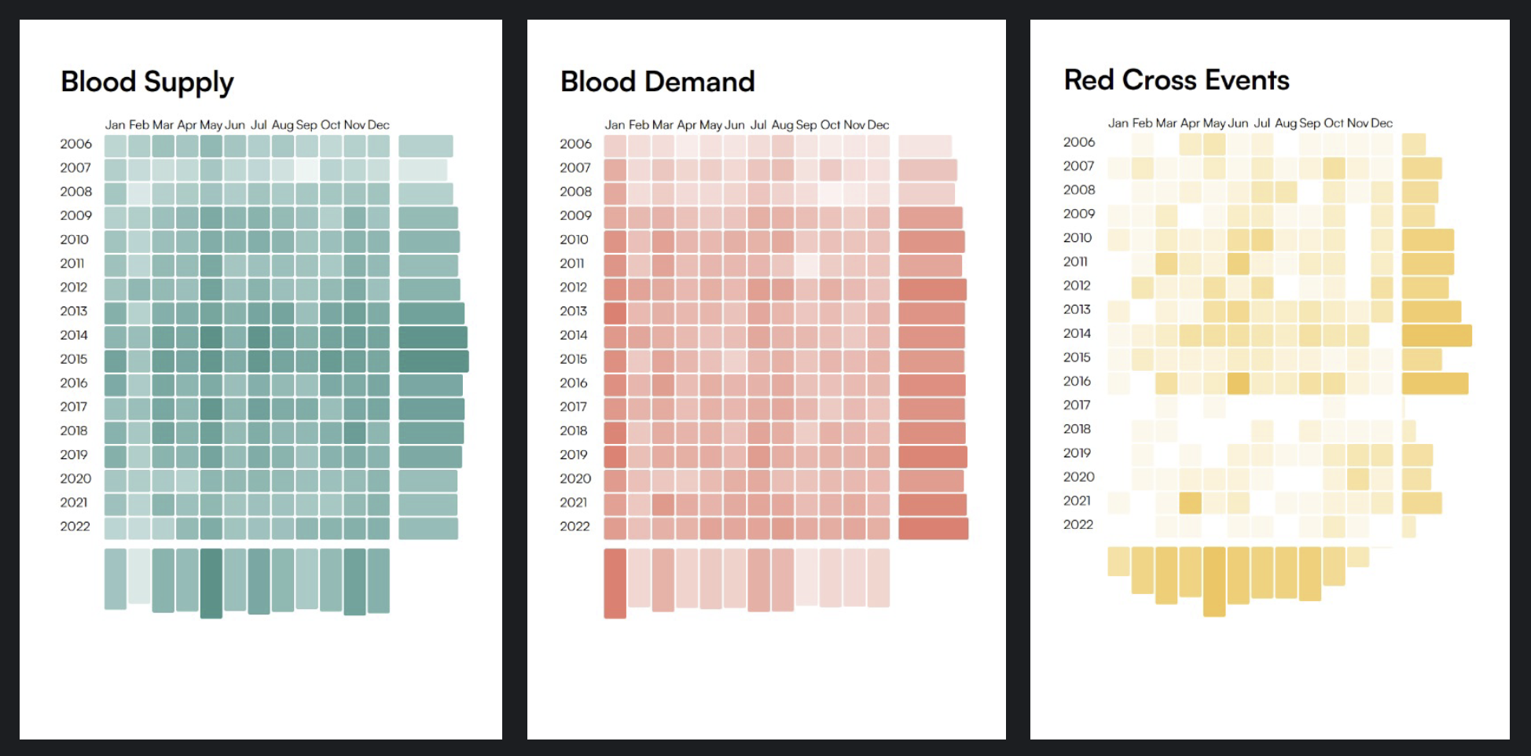Select the 2015 yearly total bar in Blood Supply
The image size is (1531, 756).
coord(433,361)
